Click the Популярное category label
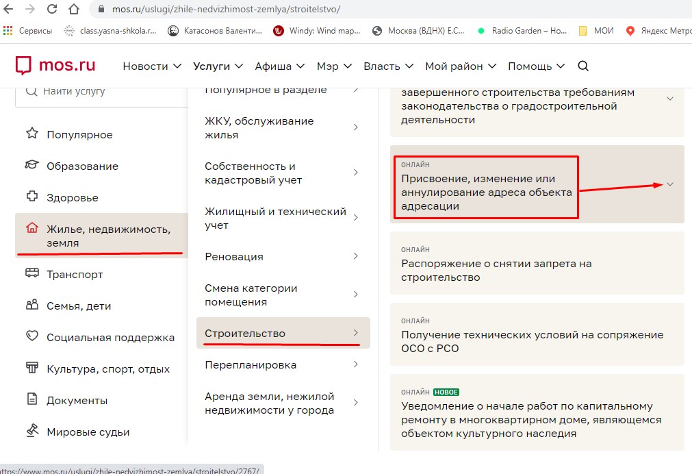692x474 pixels. coord(80,135)
